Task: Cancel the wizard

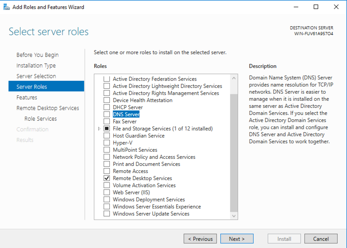Action: point(321,239)
